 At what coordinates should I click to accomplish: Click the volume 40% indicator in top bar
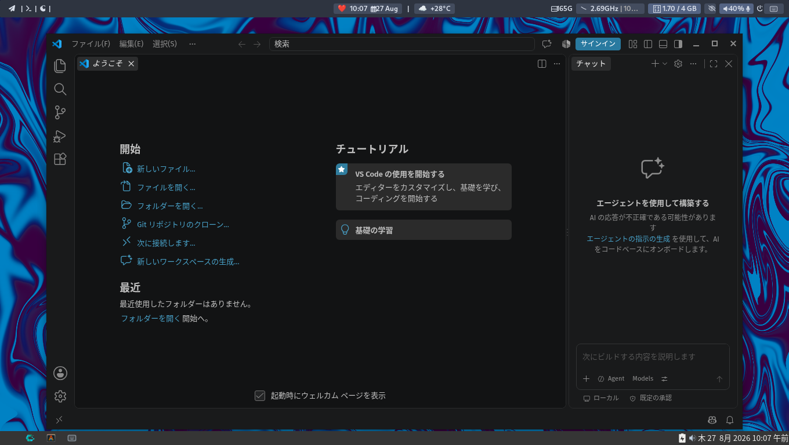coord(736,9)
